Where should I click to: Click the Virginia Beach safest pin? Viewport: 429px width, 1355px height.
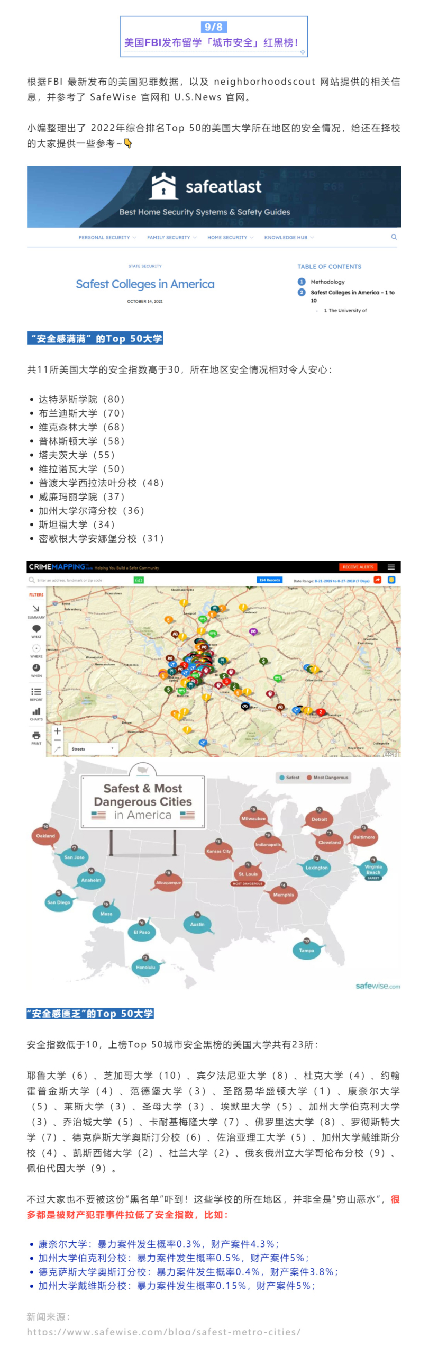pyautogui.click(x=373, y=868)
